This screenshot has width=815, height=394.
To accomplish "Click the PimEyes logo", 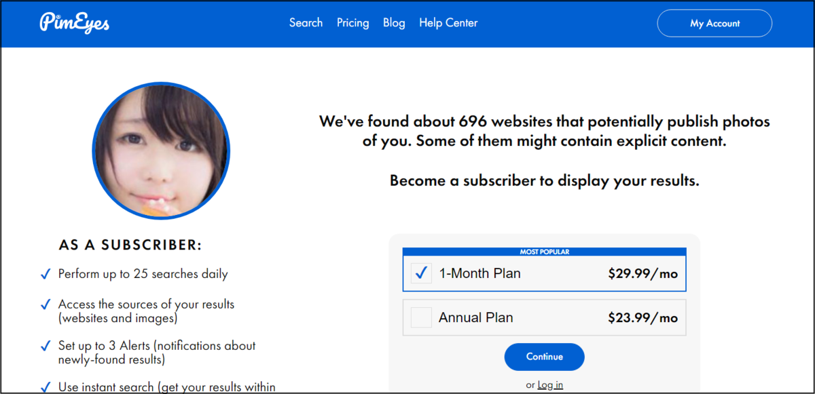I will [75, 23].
